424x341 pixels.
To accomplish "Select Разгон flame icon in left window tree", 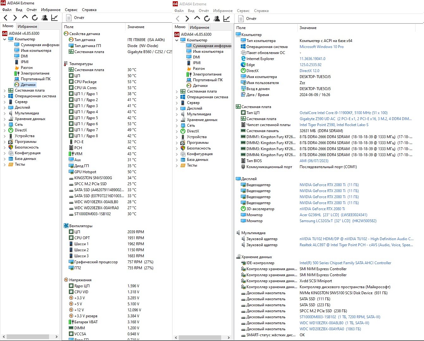I will tap(17, 68).
